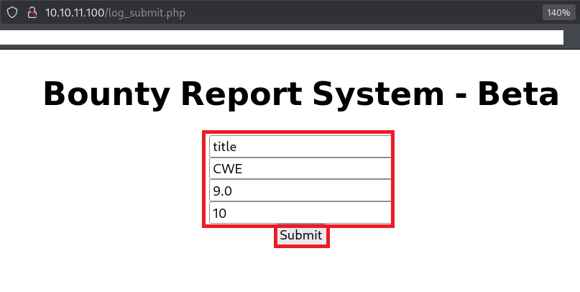Click blank page area right of Submit
The width and height of the screenshot is (580, 292).
[446, 236]
